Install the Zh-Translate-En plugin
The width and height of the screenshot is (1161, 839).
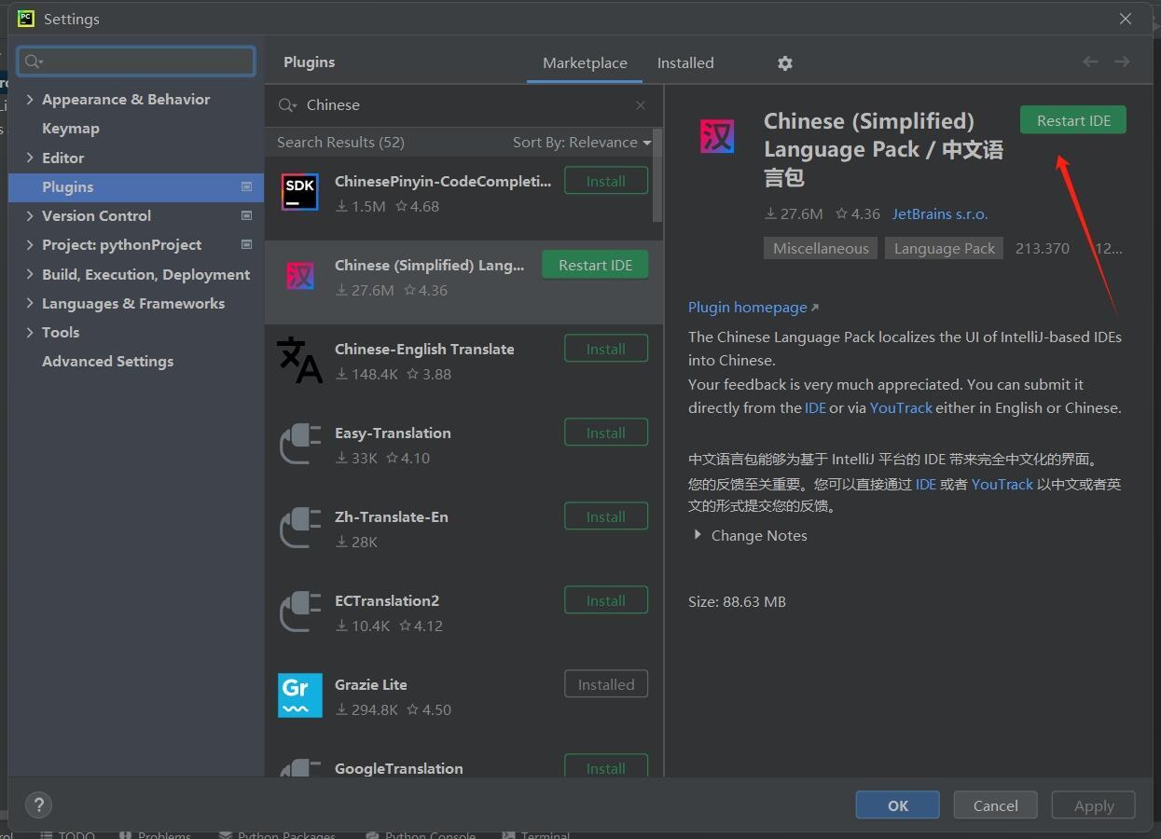(606, 516)
